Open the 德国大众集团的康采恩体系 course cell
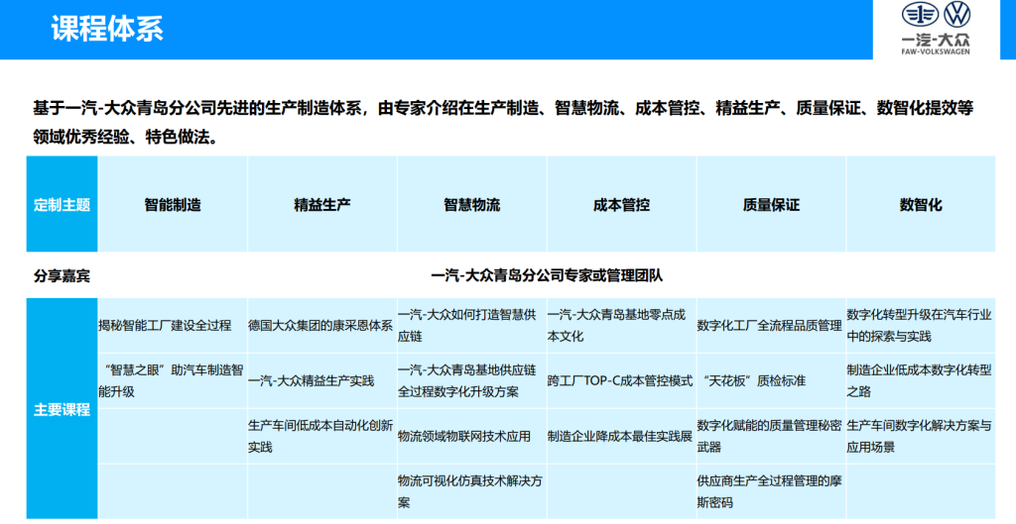1016x524 pixels. pos(320,325)
